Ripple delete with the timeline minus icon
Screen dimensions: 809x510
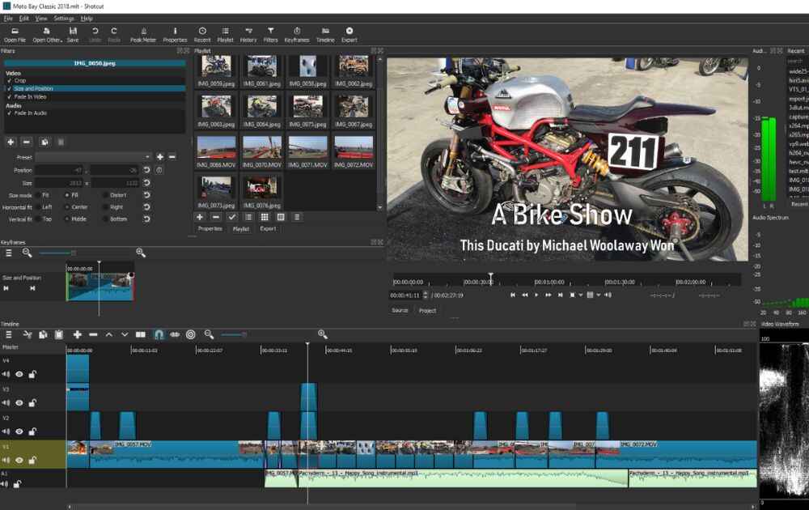tap(93, 335)
